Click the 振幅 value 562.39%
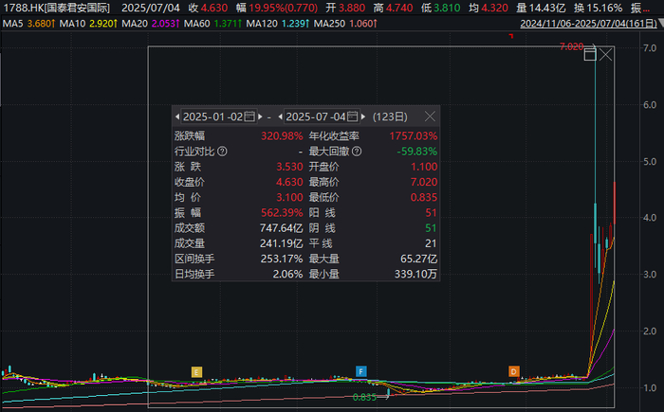 tap(282, 212)
